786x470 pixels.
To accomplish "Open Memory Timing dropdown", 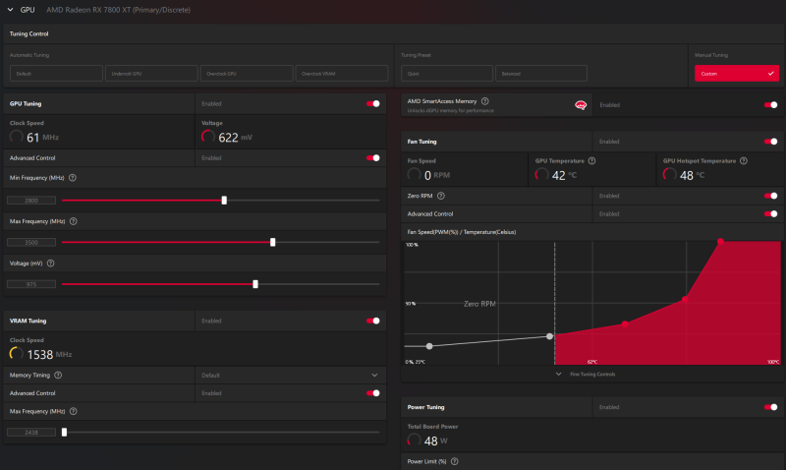I will [290, 376].
